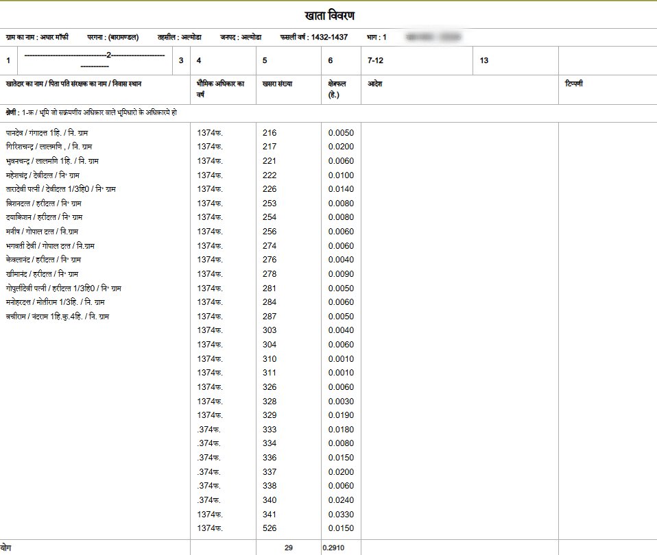
Task: Select the 'बचीराम / नंदराम' entry
Action: 58,317
